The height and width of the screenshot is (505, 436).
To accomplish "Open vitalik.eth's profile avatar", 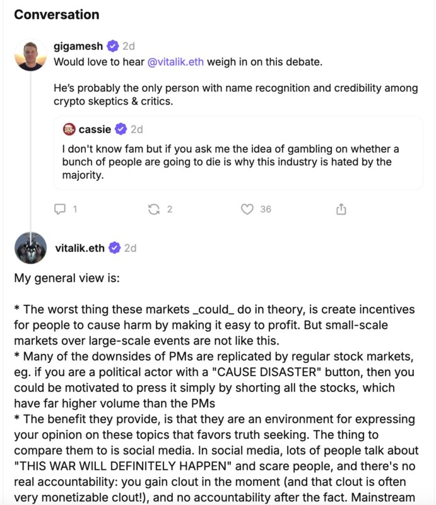I will [x=30, y=247].
